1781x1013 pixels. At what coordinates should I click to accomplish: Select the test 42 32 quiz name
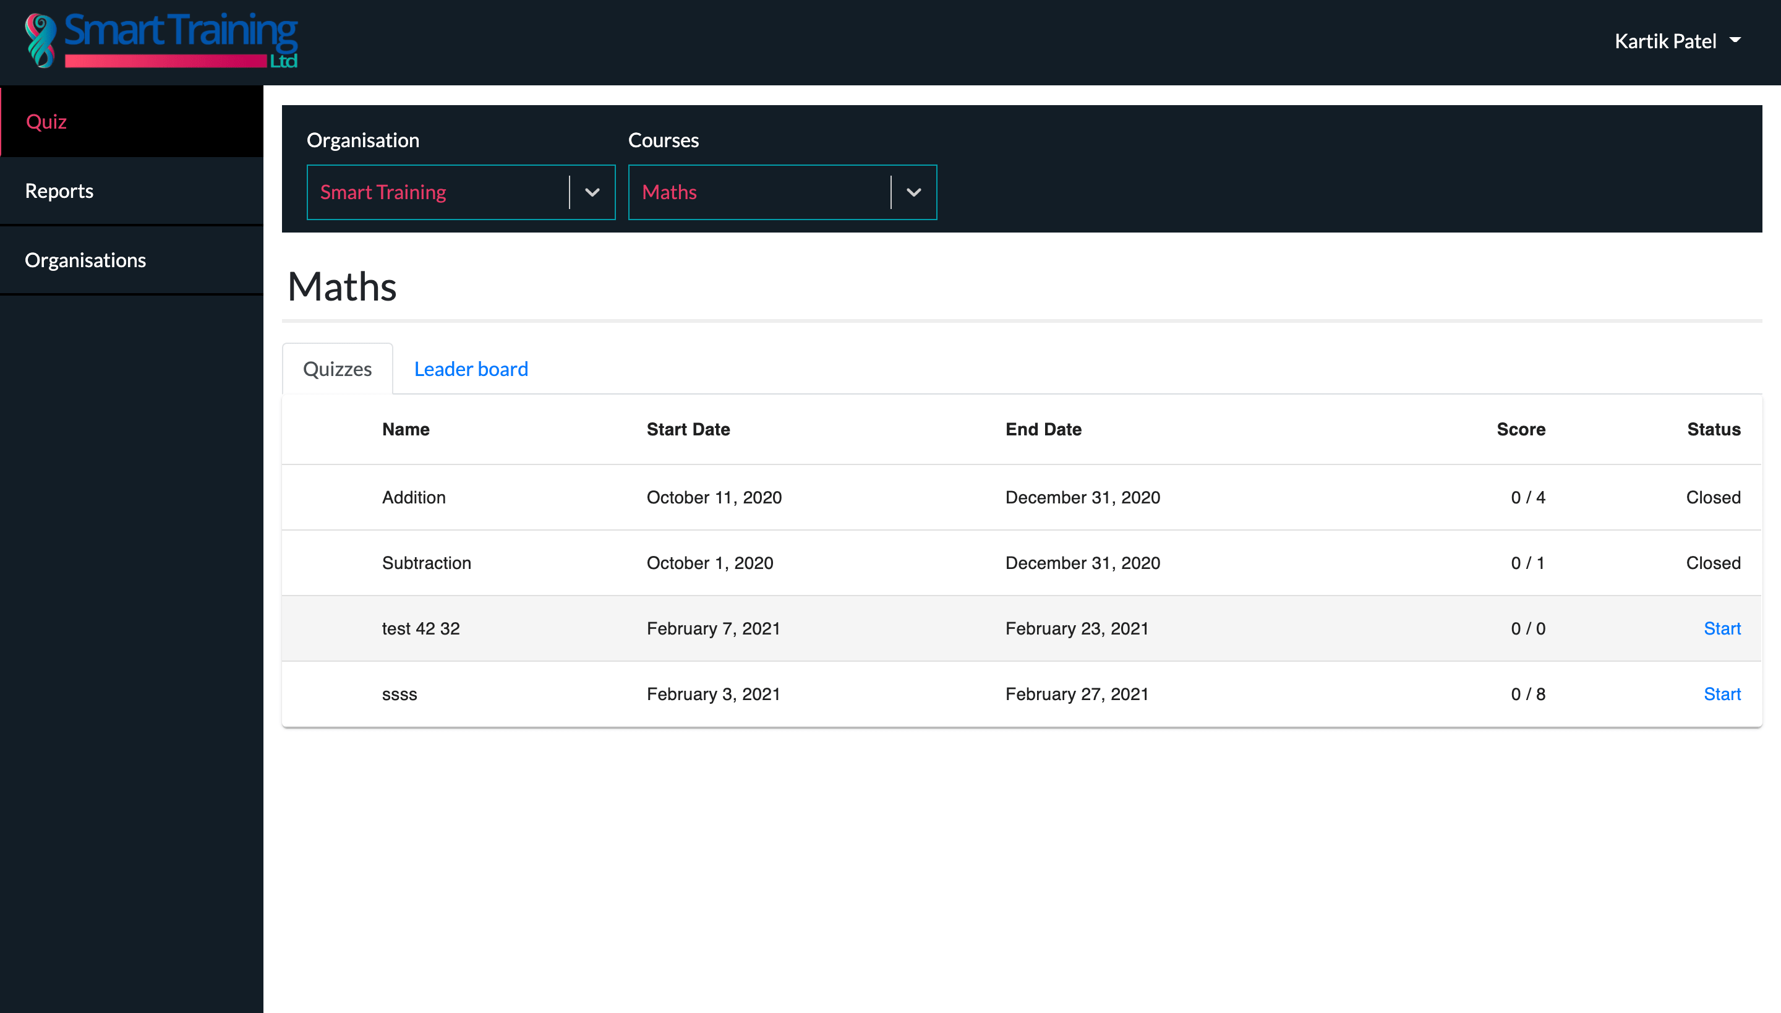coord(421,628)
